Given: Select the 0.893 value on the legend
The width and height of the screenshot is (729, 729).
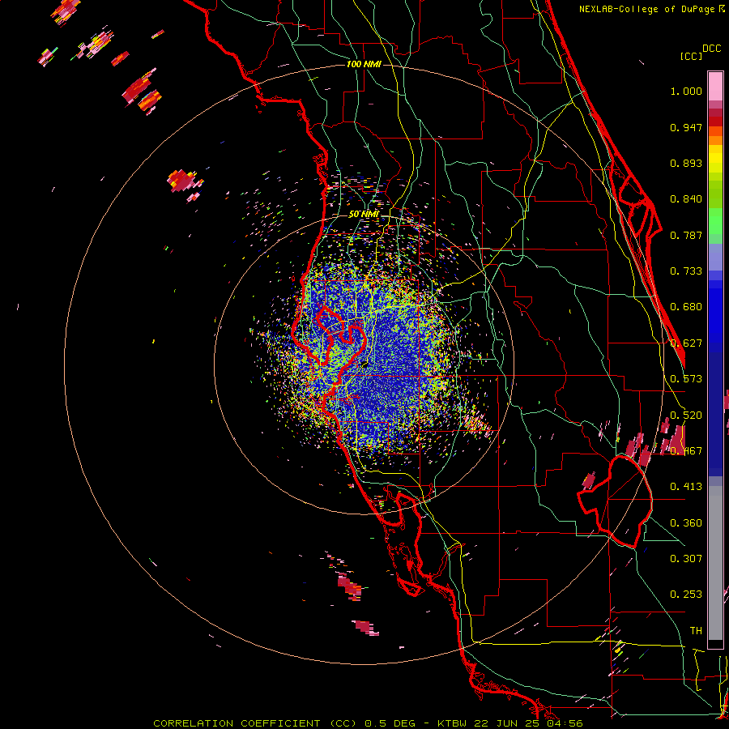Looking at the screenshot, I should point(686,163).
